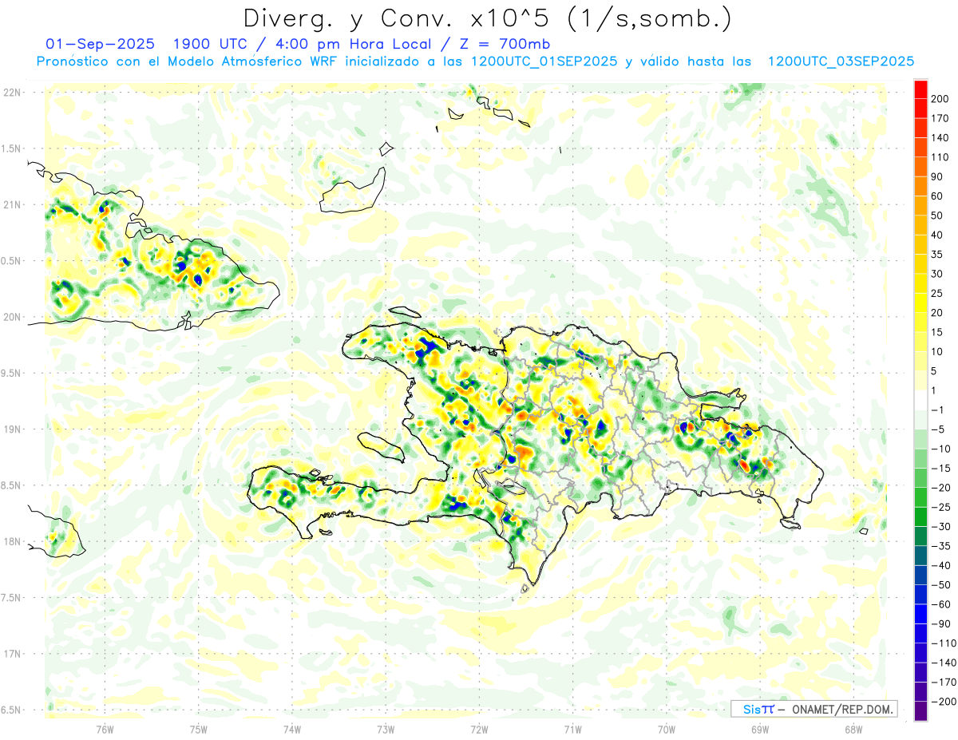Image resolution: width=958 pixels, height=740 pixels.
Task: Click the "17N" latitude label
Action: 12,654
